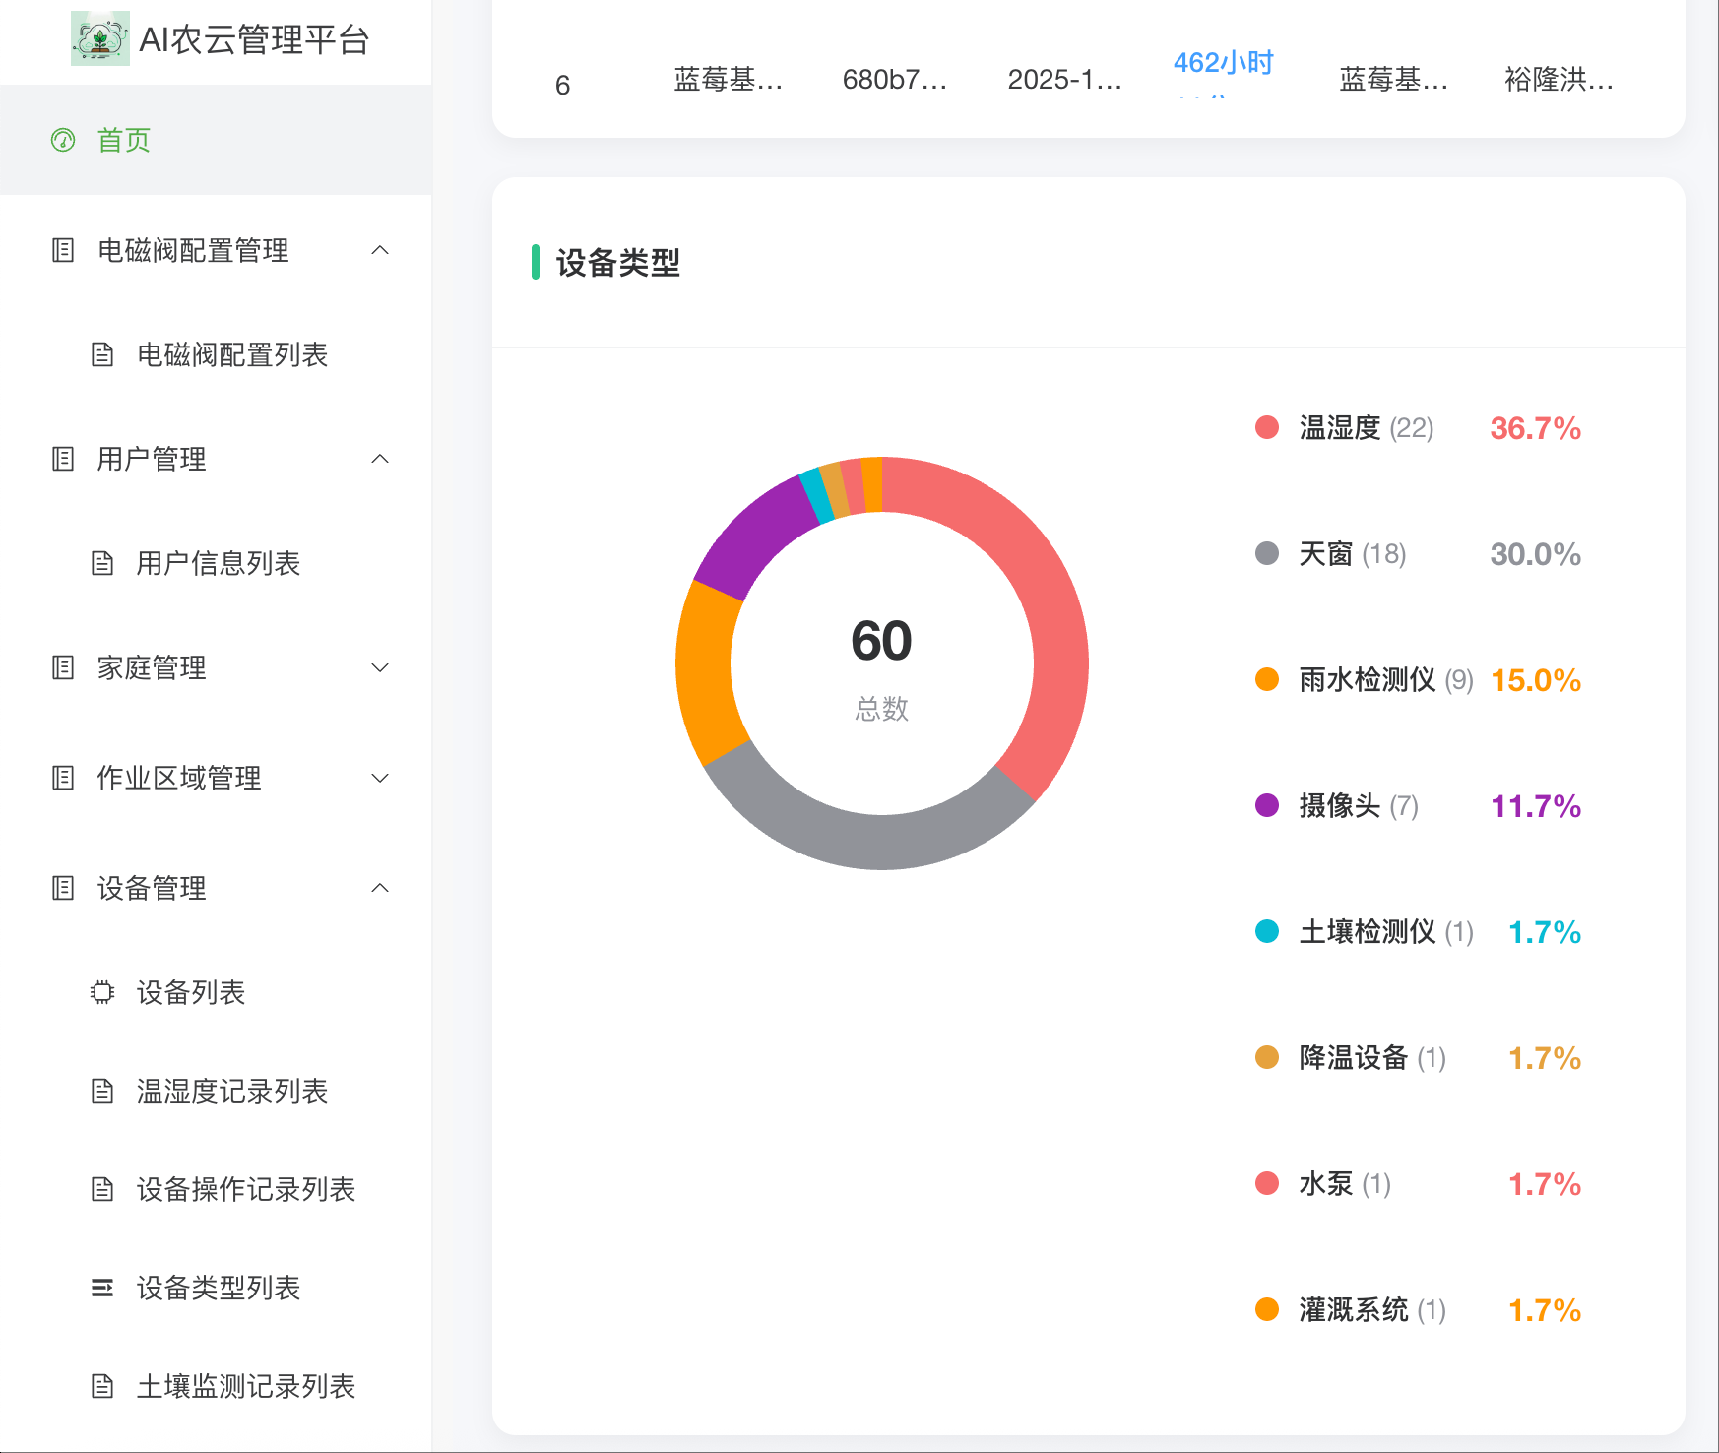Viewport: 1719px width, 1453px height.
Task: Open 温湿度记录列表 from the sidebar
Action: tap(231, 1091)
